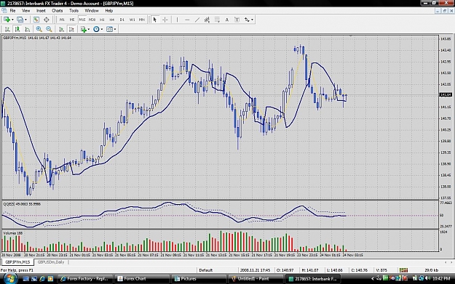The width and height of the screenshot is (455, 284).
Task: Expand the Templates dropdown arrow
Action: (x=115, y=29)
